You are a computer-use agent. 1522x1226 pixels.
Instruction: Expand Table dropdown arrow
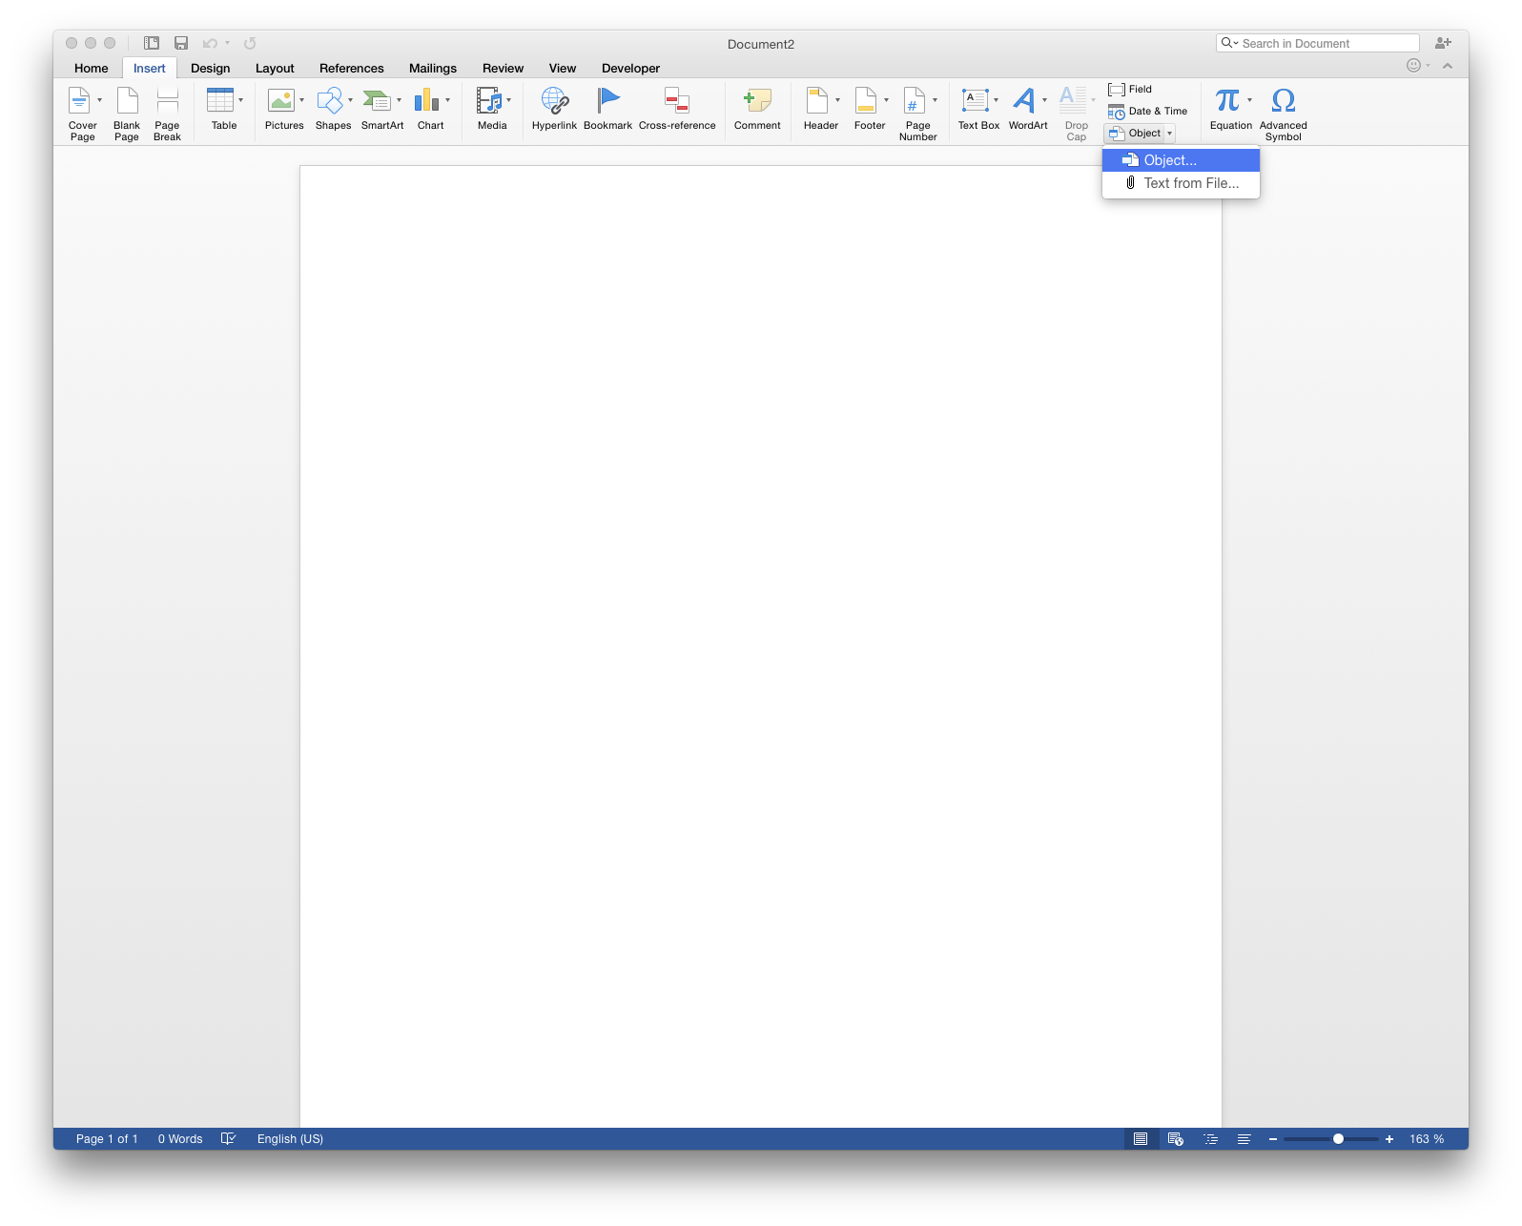click(240, 100)
